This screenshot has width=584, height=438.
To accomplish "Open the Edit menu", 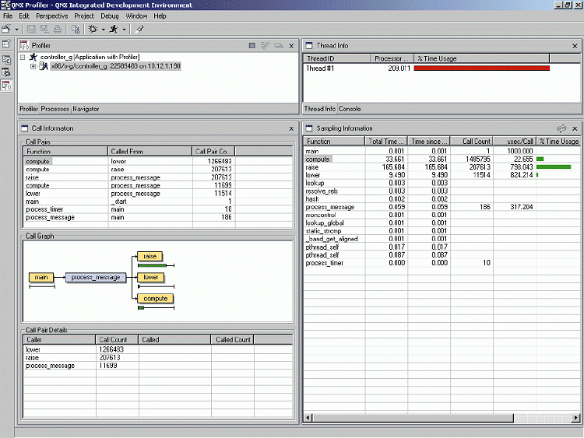I will coord(24,16).
